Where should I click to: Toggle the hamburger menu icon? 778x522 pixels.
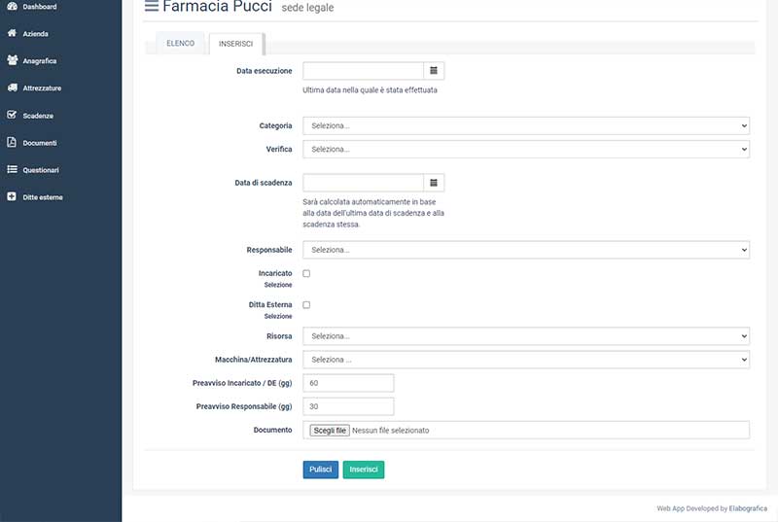tap(152, 7)
